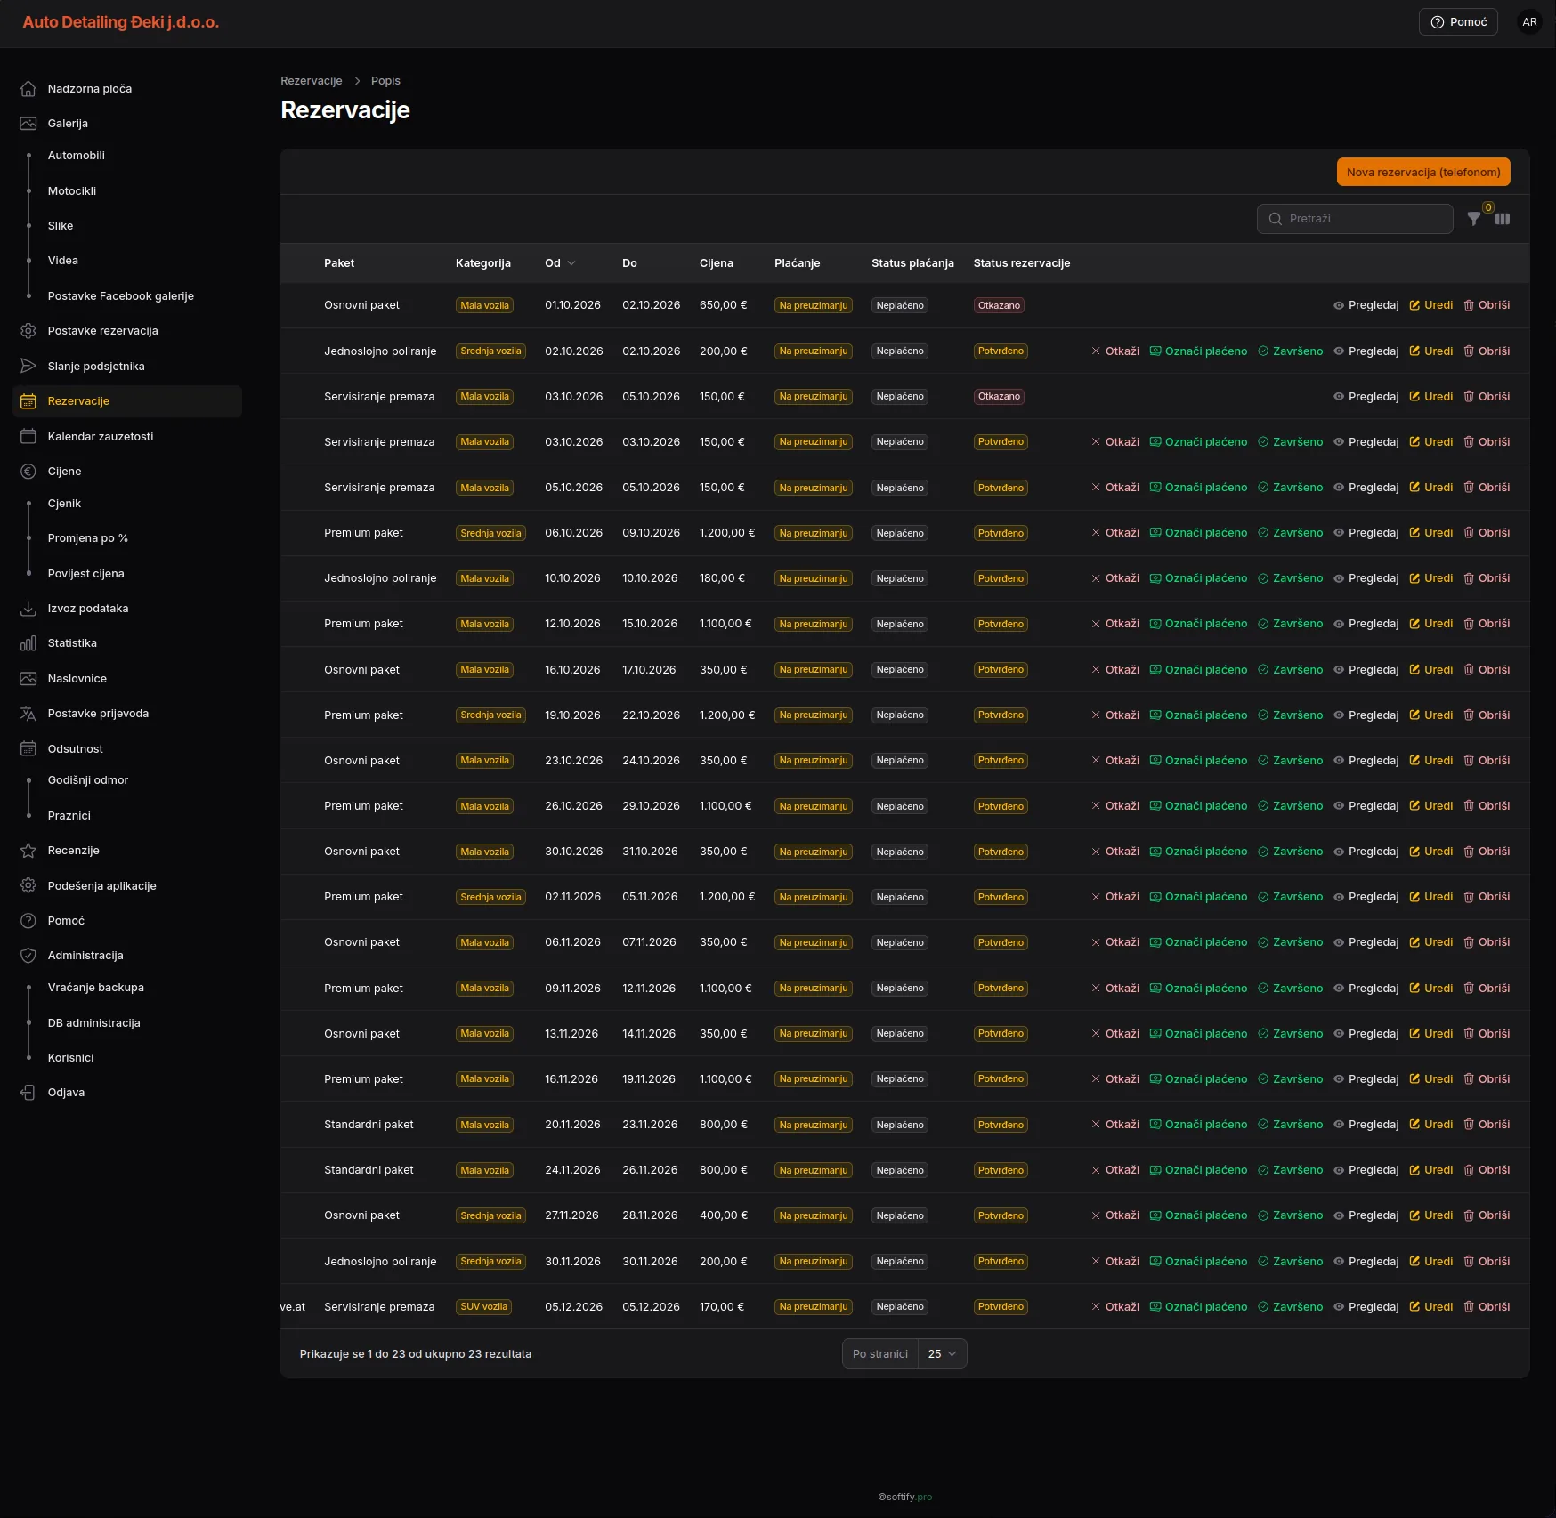The image size is (1556, 1518).
Task: Click the Odjava logout icon
Action: (28, 1093)
